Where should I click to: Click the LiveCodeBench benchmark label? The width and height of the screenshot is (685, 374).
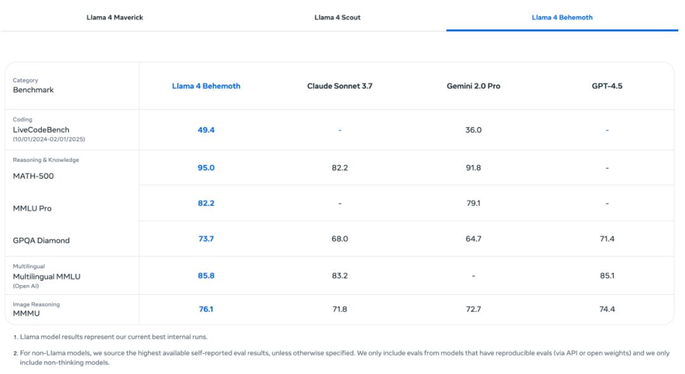pyautogui.click(x=41, y=130)
